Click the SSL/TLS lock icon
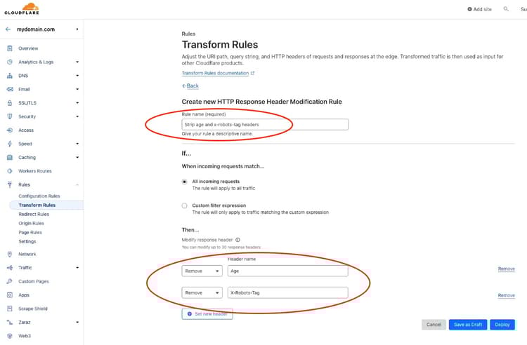Viewport: 527px width, 345px height. [x=10, y=103]
